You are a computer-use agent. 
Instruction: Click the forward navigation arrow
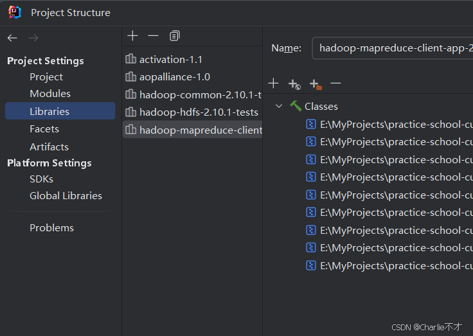[x=33, y=38]
